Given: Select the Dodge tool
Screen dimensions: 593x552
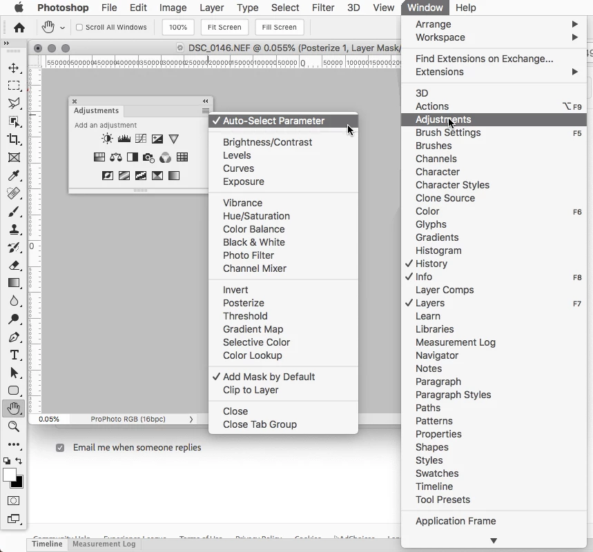Looking at the screenshot, I should (x=14, y=319).
